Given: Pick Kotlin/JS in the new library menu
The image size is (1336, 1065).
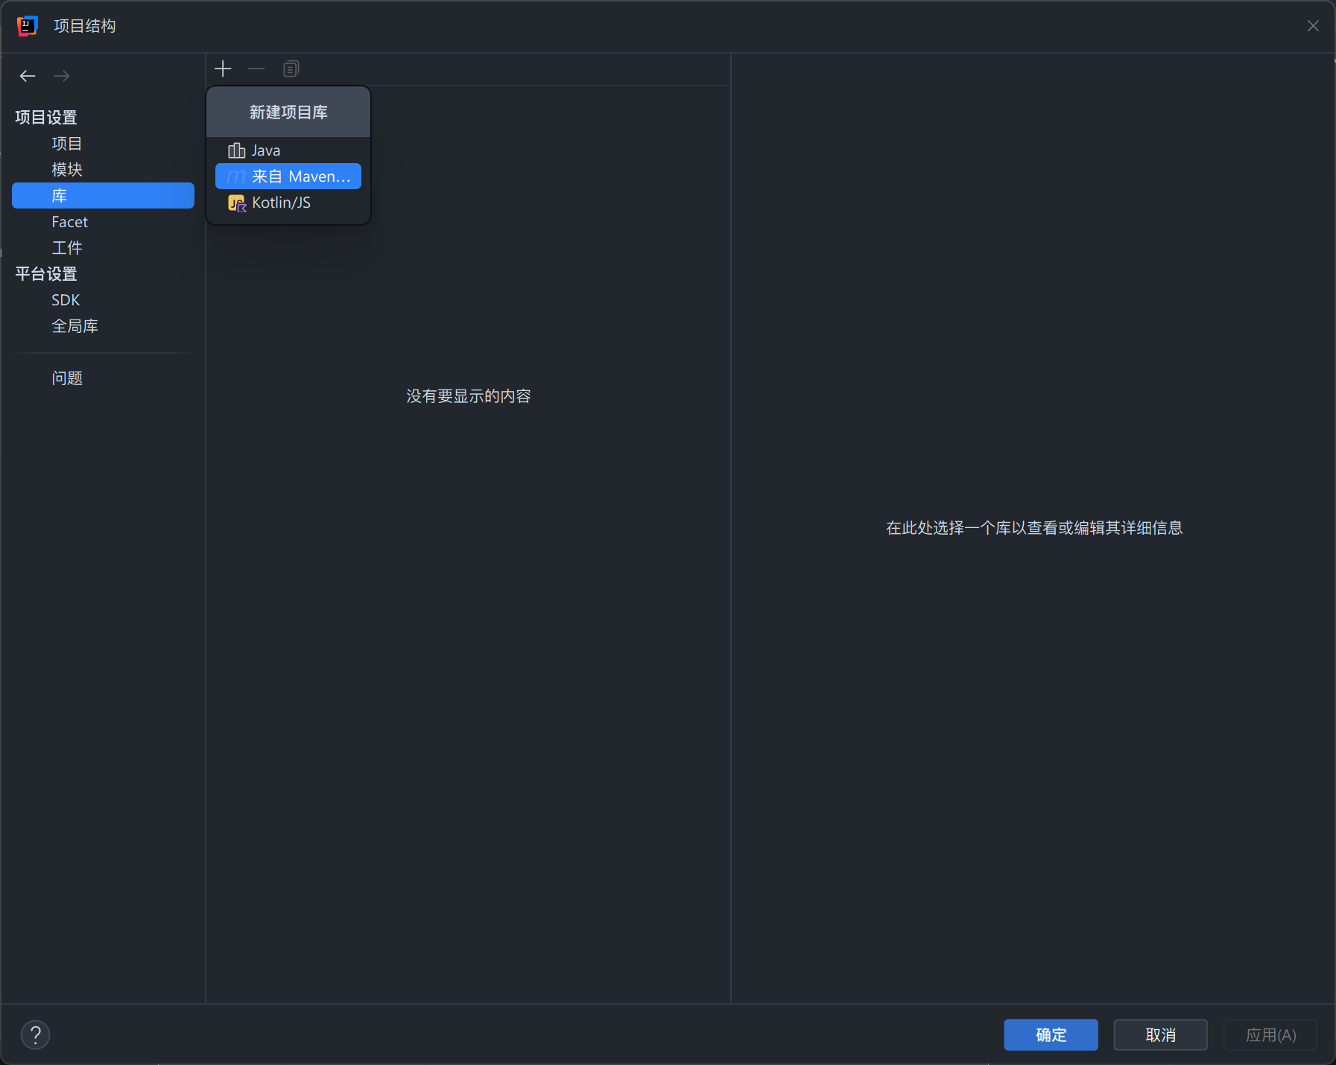Looking at the screenshot, I should [x=281, y=203].
